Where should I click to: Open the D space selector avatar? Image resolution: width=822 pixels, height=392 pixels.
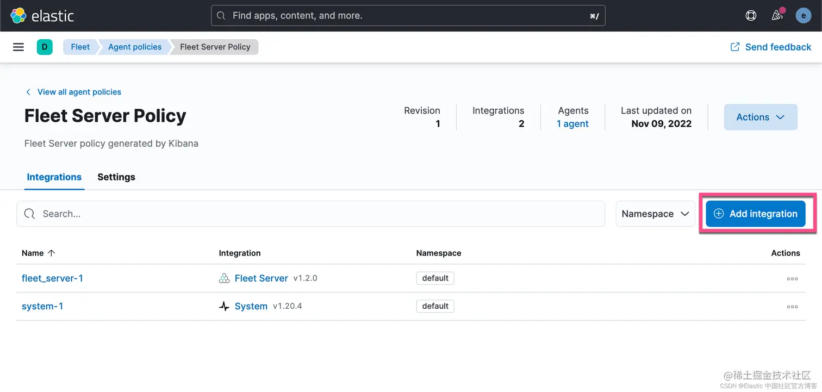tap(45, 47)
